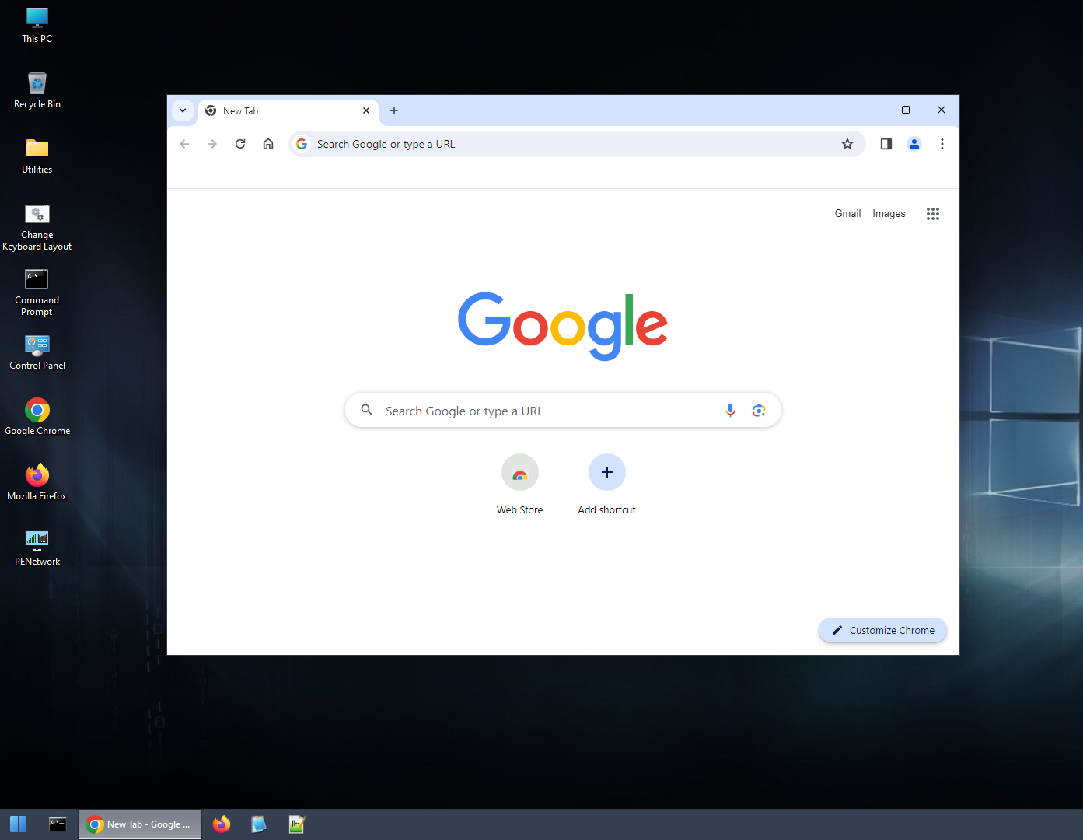The image size is (1083, 840).
Task: Focus the Google search box on page
Action: [544, 411]
